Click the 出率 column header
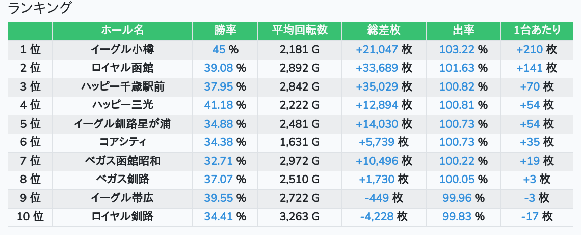Image resolution: width=581 pixels, height=235 pixels. pyautogui.click(x=463, y=31)
